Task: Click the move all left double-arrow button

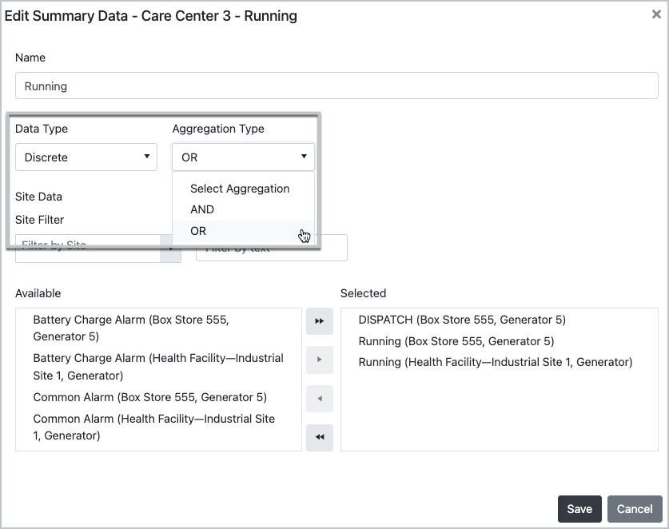Action: coord(320,437)
